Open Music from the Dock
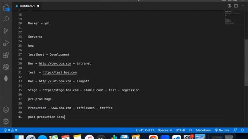Viewport: 248px width, 139px height. tap(90, 137)
